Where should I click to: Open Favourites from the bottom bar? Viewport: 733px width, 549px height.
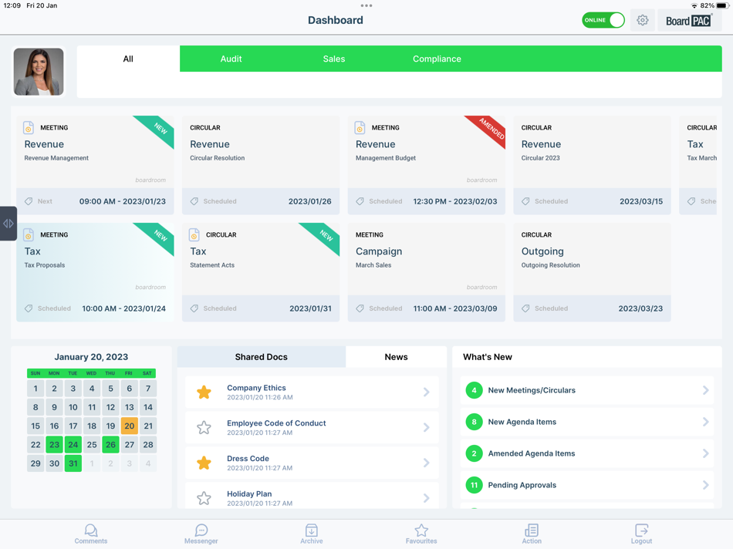click(421, 534)
